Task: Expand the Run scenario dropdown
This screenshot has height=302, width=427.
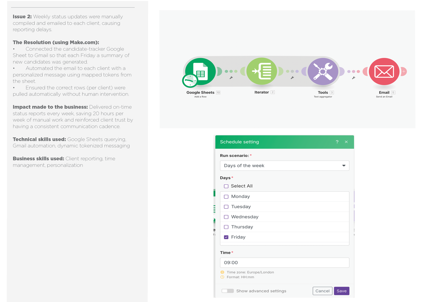Action: tap(284, 166)
